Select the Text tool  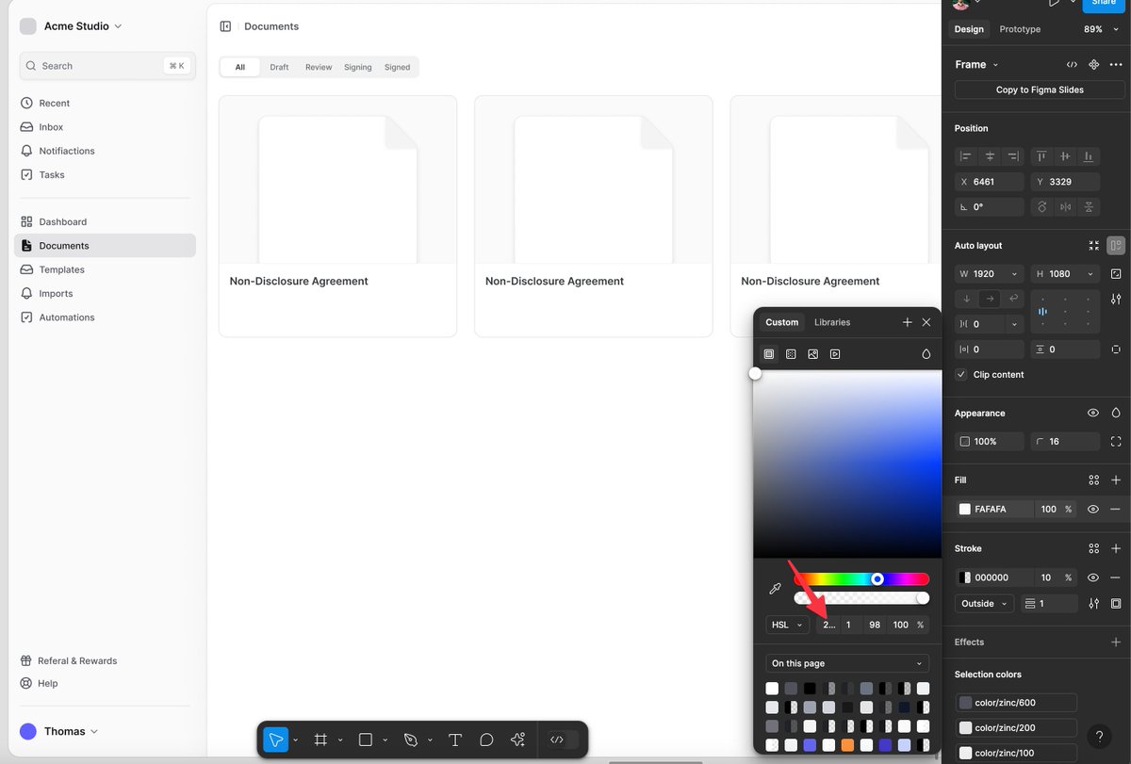click(455, 740)
